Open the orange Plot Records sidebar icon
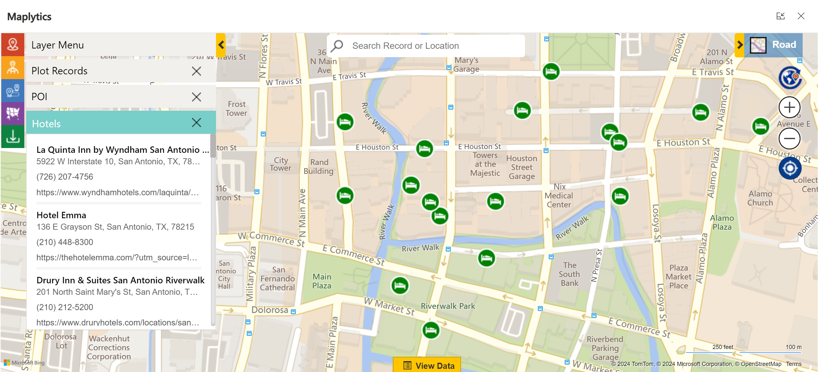The height and width of the screenshot is (372, 818). (x=12, y=68)
